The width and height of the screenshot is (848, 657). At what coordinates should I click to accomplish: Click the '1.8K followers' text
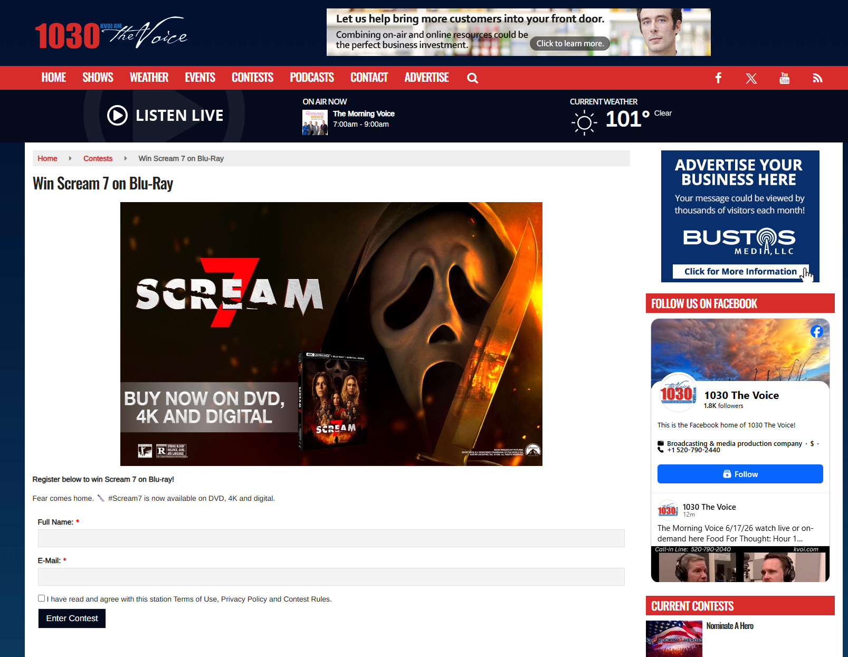click(723, 406)
